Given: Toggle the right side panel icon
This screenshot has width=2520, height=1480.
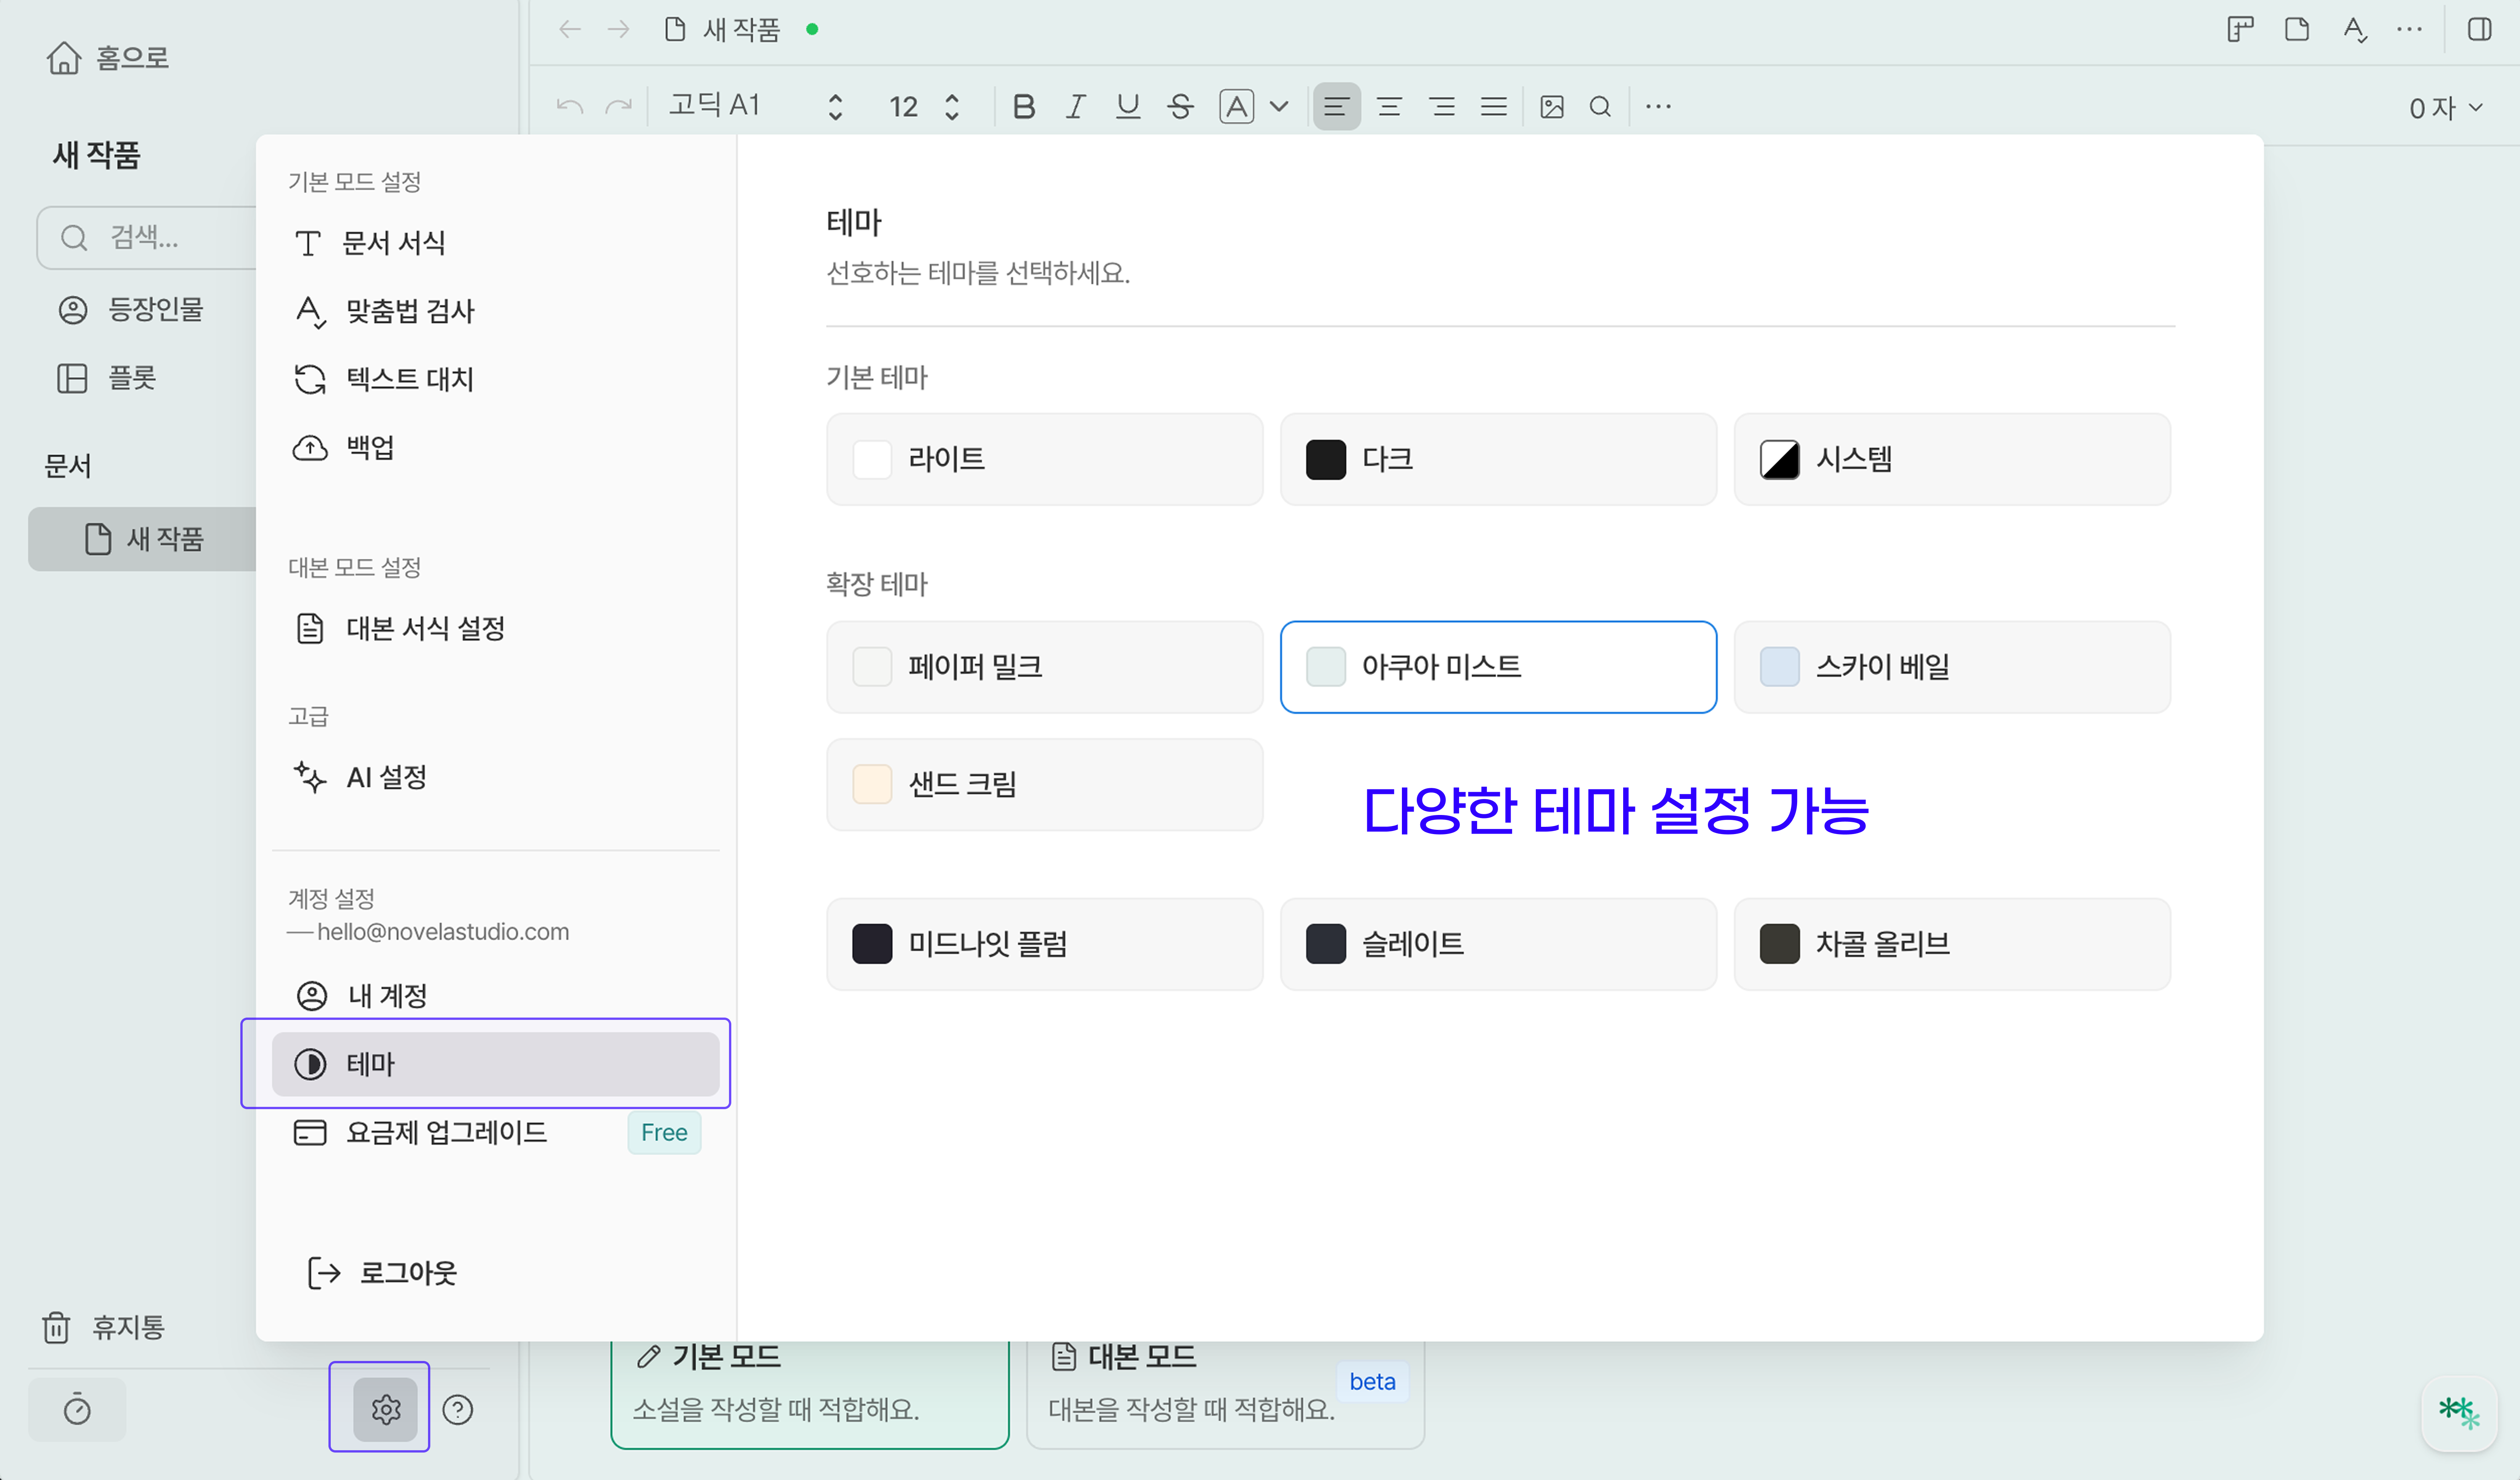Looking at the screenshot, I should click(x=2480, y=29).
